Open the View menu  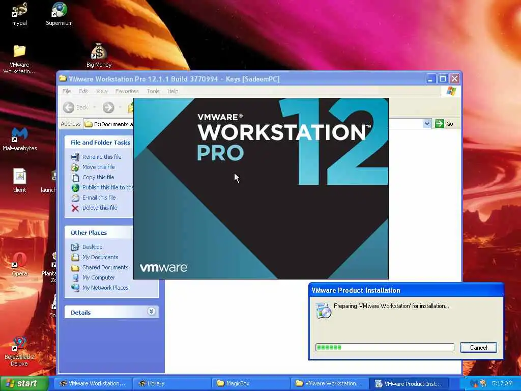point(102,91)
